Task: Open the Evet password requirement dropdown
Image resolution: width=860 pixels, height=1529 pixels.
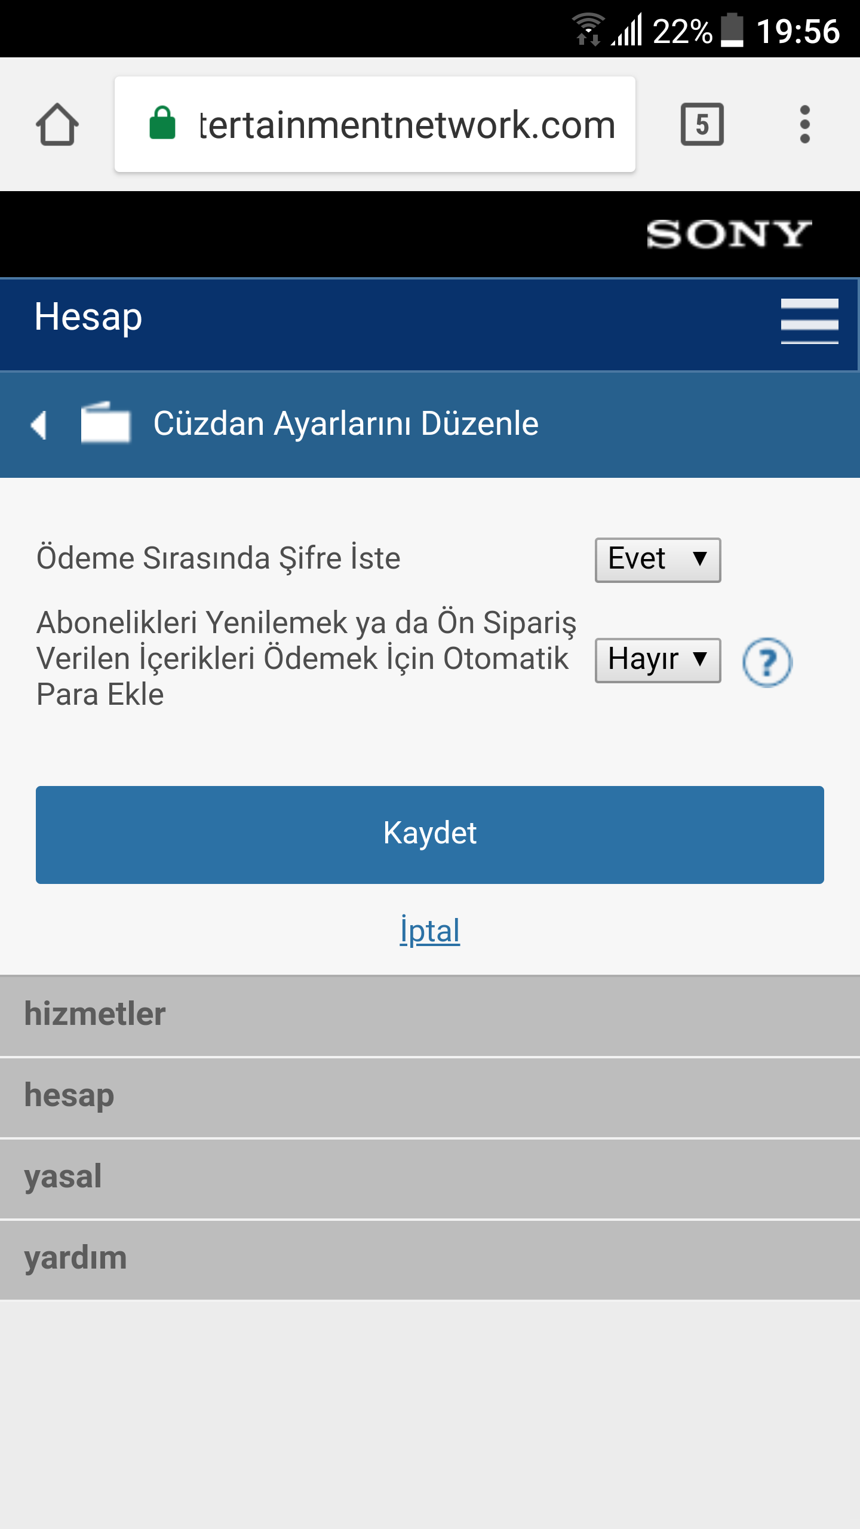Action: coord(658,560)
